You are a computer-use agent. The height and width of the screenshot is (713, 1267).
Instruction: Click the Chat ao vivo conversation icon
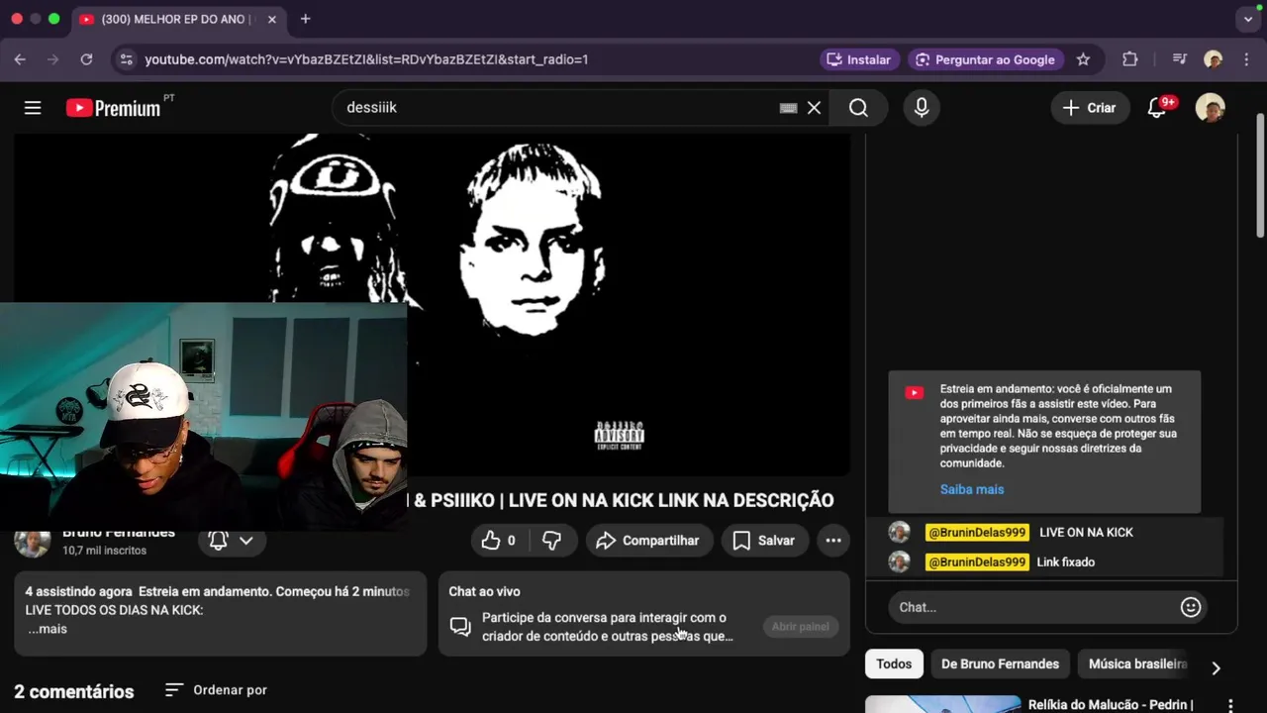point(459,626)
